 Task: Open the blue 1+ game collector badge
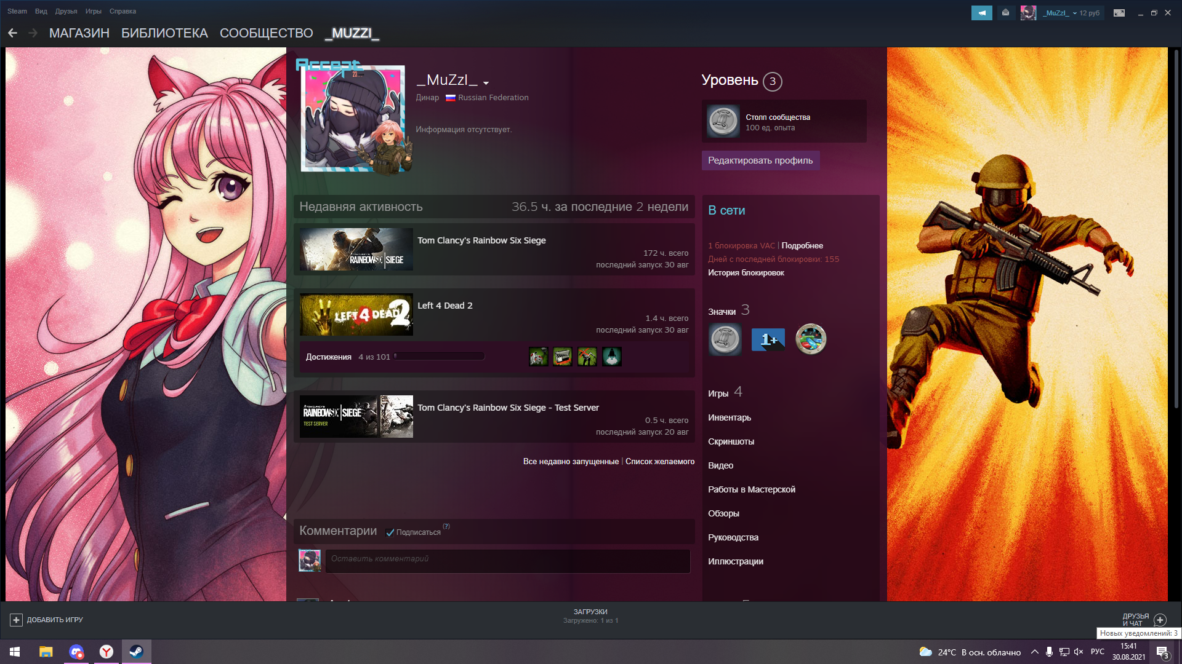point(768,339)
